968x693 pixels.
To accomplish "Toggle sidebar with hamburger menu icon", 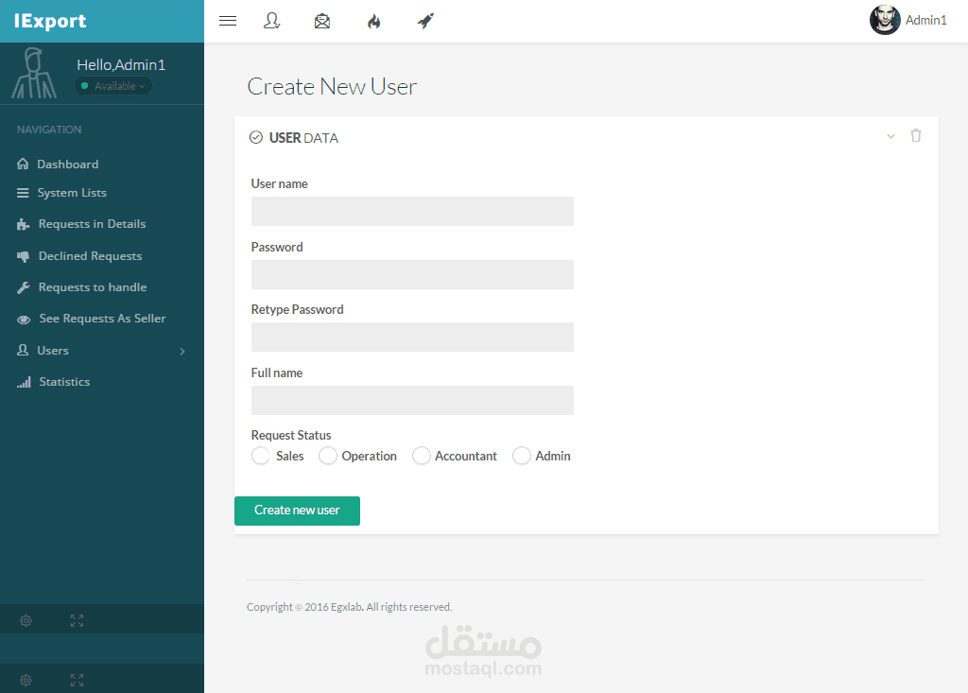I will pyautogui.click(x=228, y=21).
